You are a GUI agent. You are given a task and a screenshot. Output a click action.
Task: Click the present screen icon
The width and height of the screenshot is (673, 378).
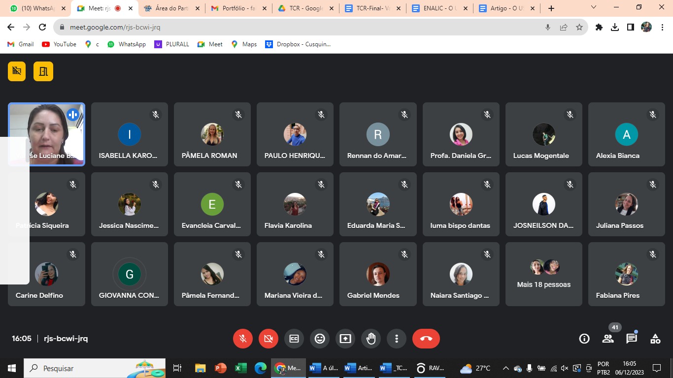[345, 339]
